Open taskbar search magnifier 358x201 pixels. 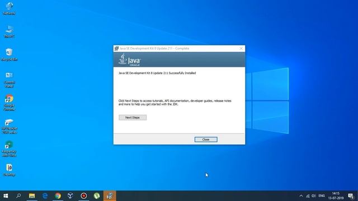(18, 196)
